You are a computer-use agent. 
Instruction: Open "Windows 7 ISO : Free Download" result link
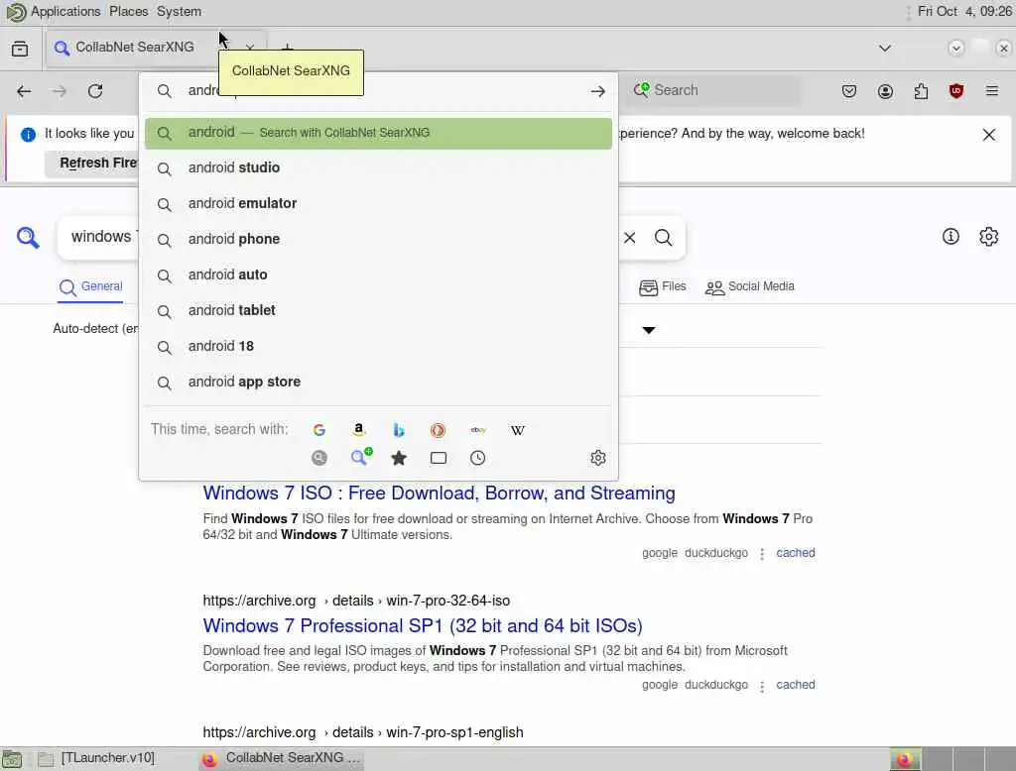coord(439,494)
